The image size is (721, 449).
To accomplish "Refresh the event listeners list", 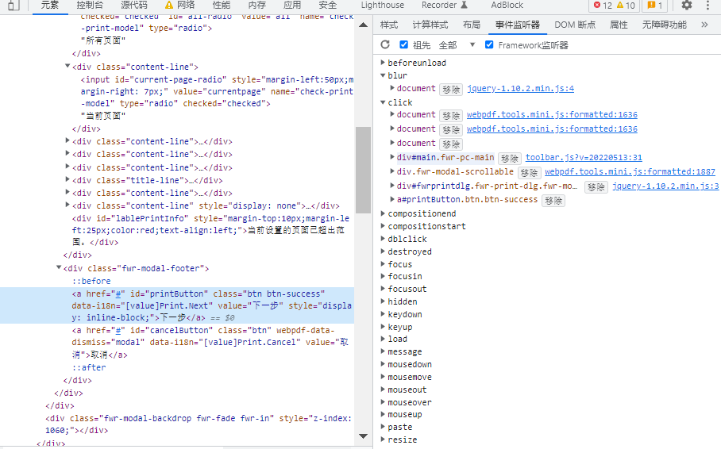I will click(x=385, y=44).
